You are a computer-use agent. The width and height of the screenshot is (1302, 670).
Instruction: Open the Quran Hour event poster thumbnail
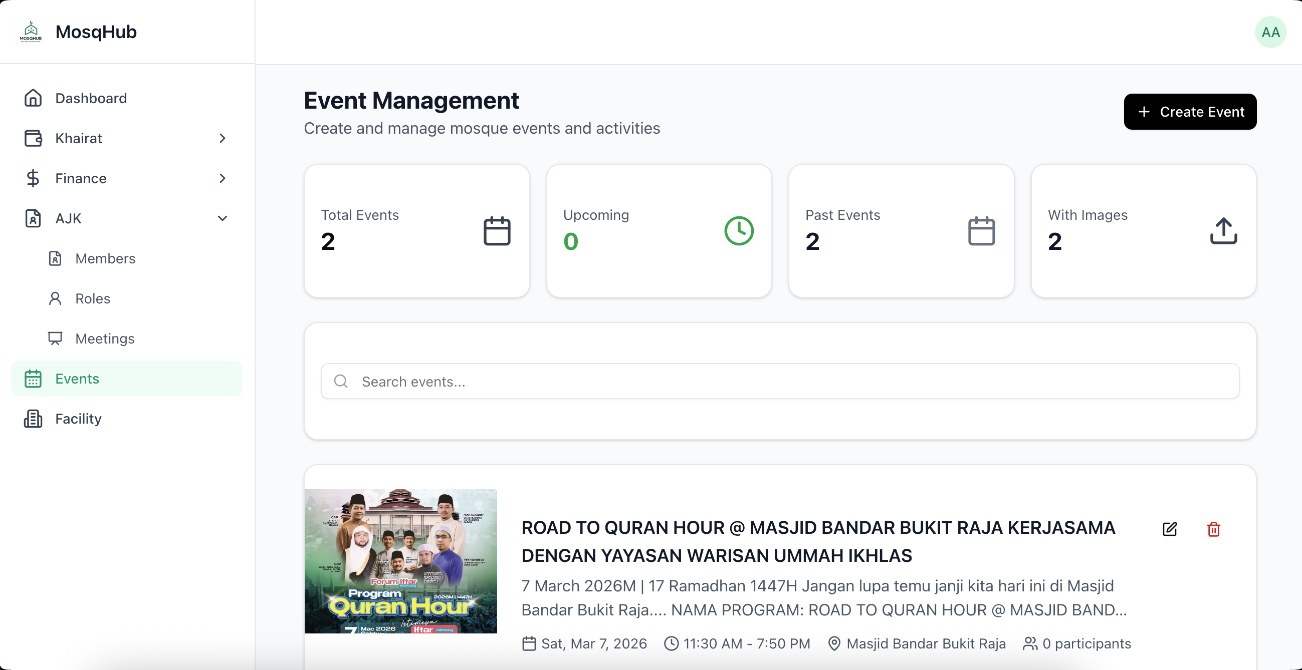(x=400, y=561)
